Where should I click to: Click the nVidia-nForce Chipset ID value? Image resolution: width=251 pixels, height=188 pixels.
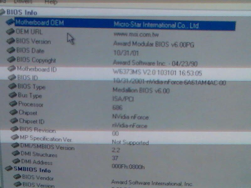(x=130, y=126)
